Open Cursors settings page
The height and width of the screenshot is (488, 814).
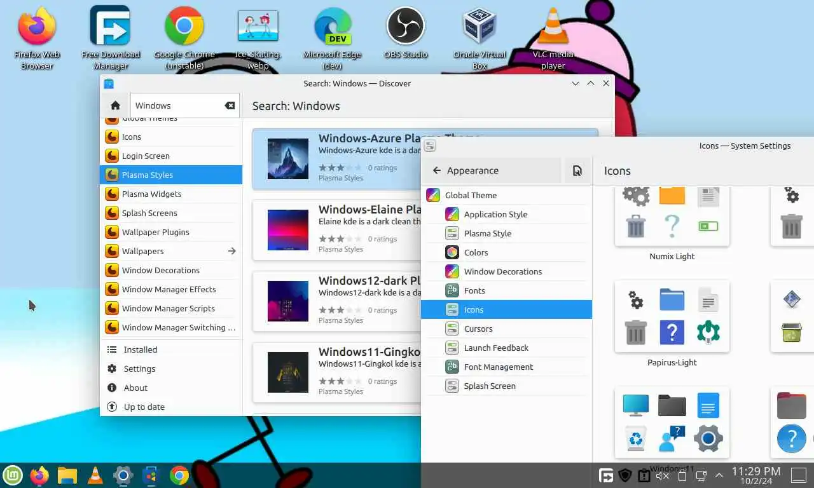pos(506,329)
